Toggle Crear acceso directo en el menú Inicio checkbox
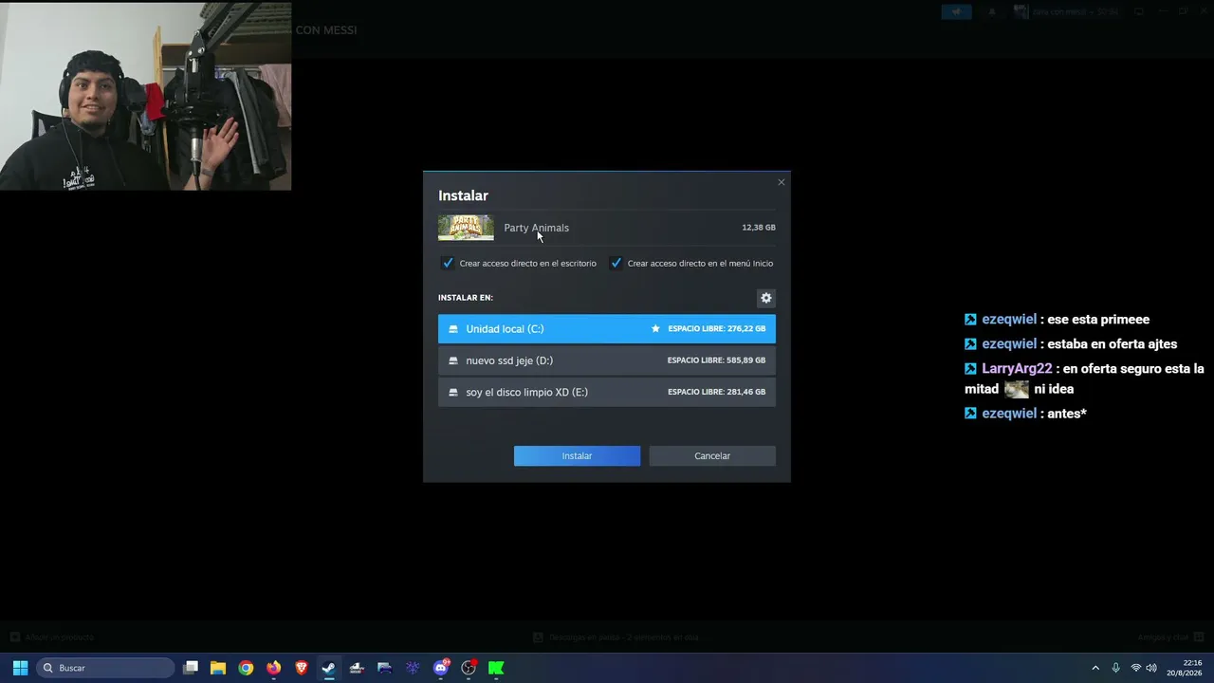 pos(616,264)
